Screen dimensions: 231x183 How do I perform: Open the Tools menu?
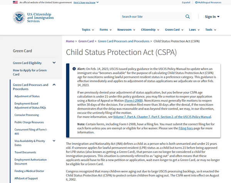click(211, 30)
